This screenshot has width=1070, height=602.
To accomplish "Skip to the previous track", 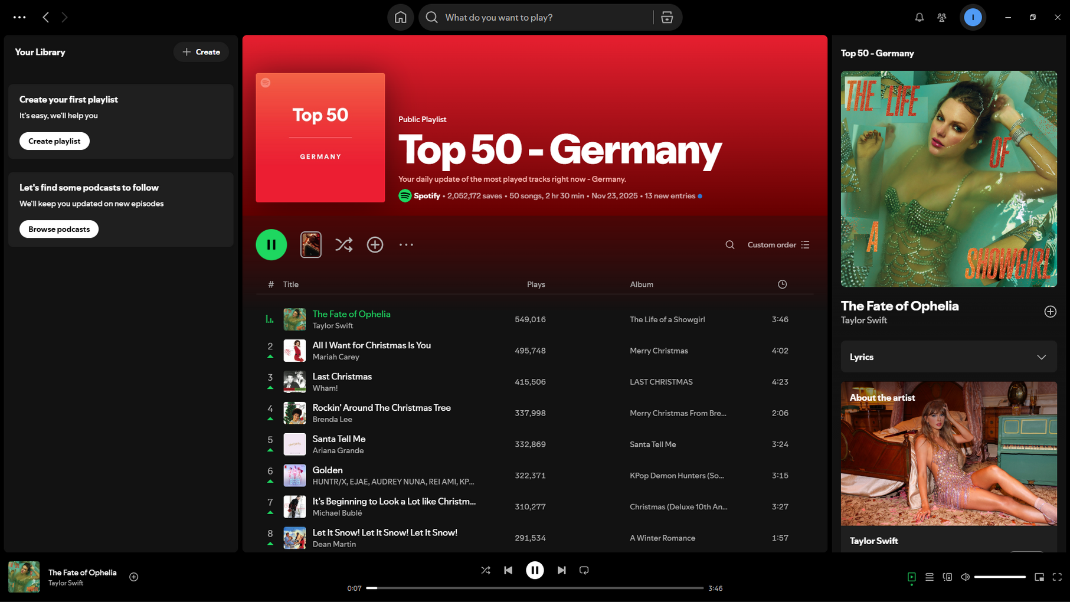I will pos(508,570).
